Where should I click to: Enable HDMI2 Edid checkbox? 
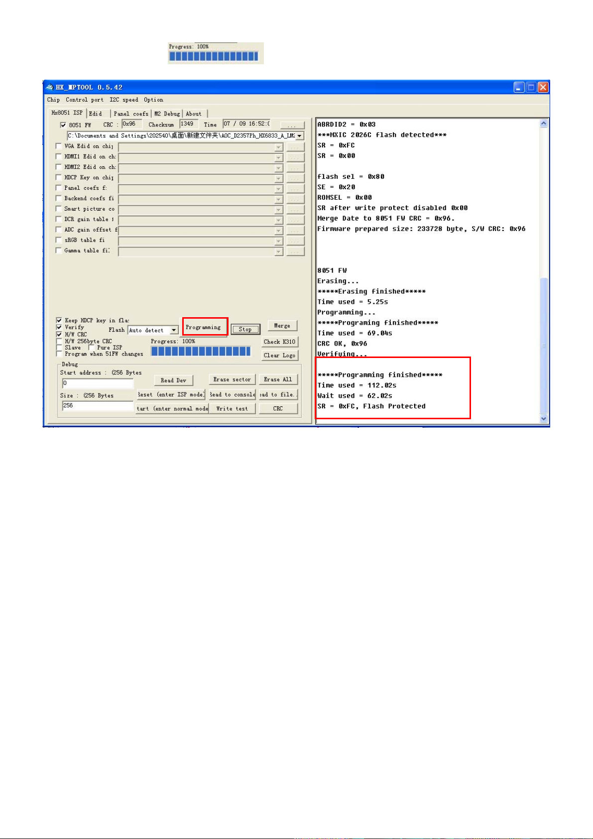59,167
